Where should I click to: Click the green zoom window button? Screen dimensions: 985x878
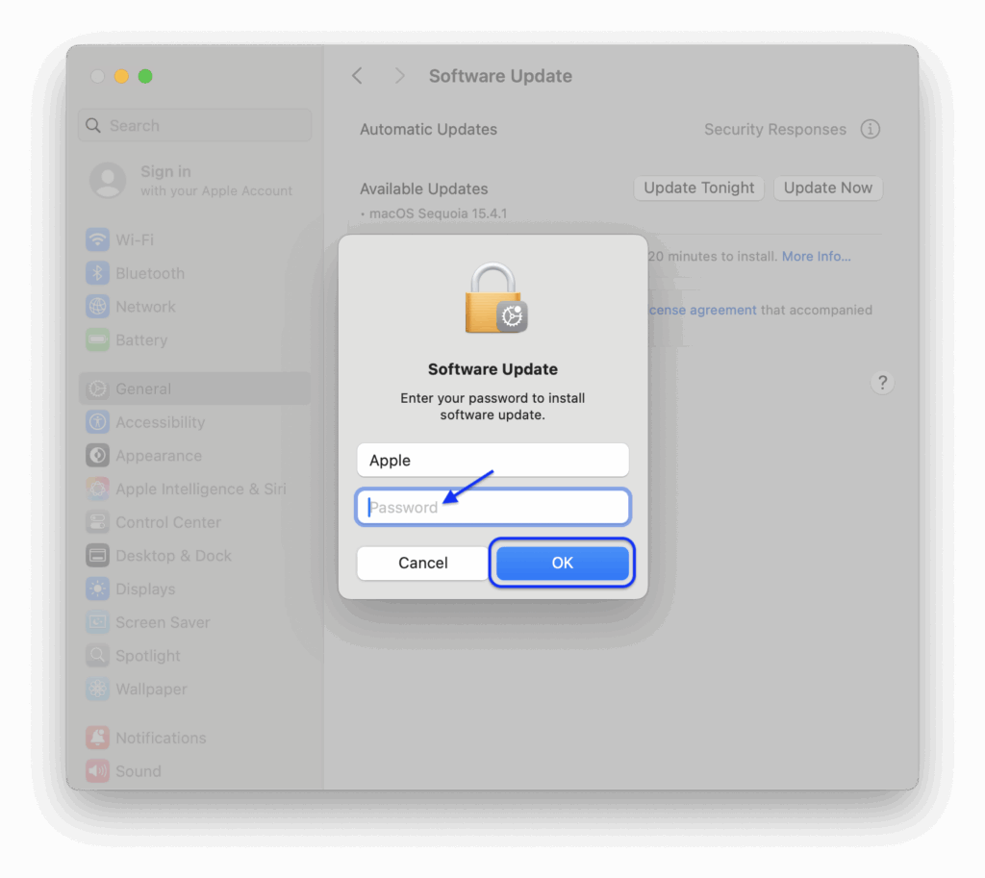(145, 76)
